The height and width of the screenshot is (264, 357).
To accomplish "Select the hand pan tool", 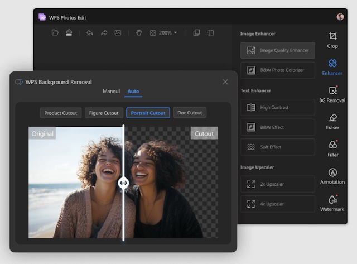I will coord(139,33).
